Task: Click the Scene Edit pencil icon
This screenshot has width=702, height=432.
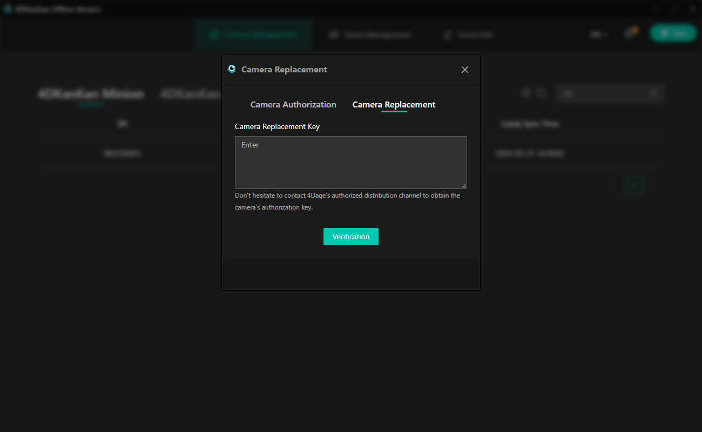Action: click(x=447, y=35)
